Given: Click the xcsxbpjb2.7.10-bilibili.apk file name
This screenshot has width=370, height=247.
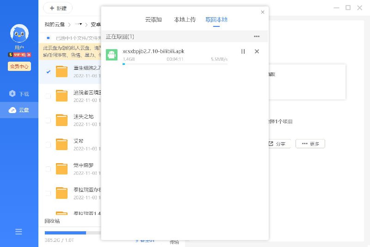Looking at the screenshot, I should click(154, 51).
